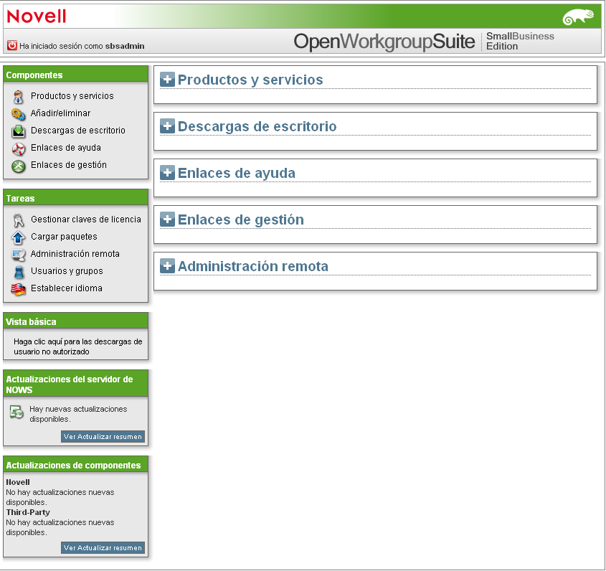Open Productos y servicios sidebar link
606x571 pixels.
click(x=72, y=96)
